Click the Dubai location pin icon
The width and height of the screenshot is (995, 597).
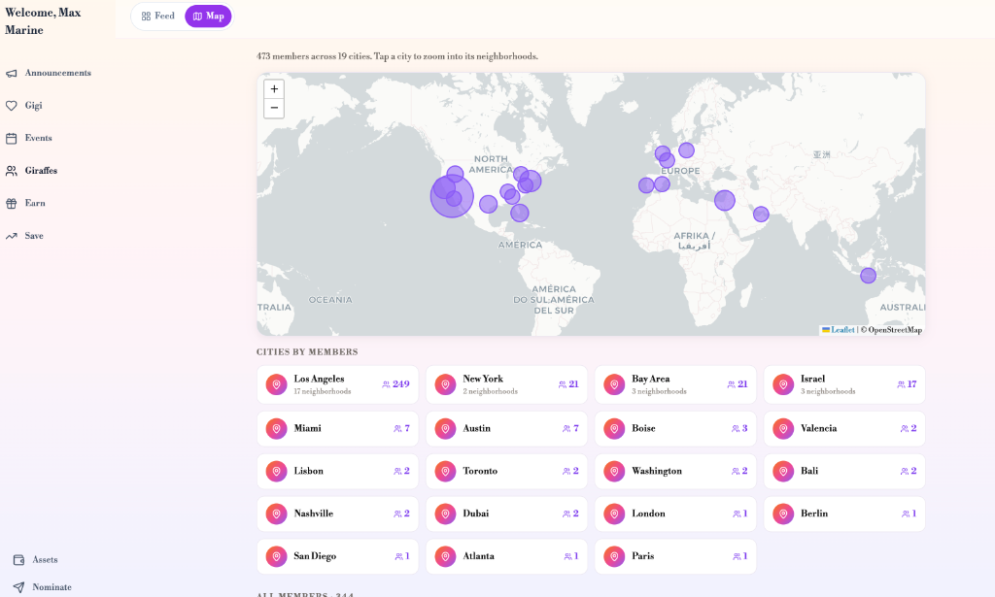coord(445,514)
